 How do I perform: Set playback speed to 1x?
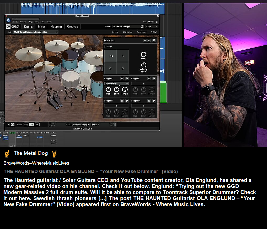click(32, 124)
